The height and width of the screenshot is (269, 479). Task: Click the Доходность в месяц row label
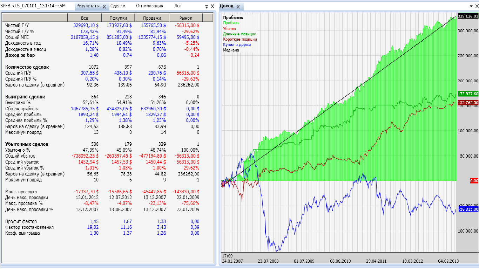click(26, 49)
